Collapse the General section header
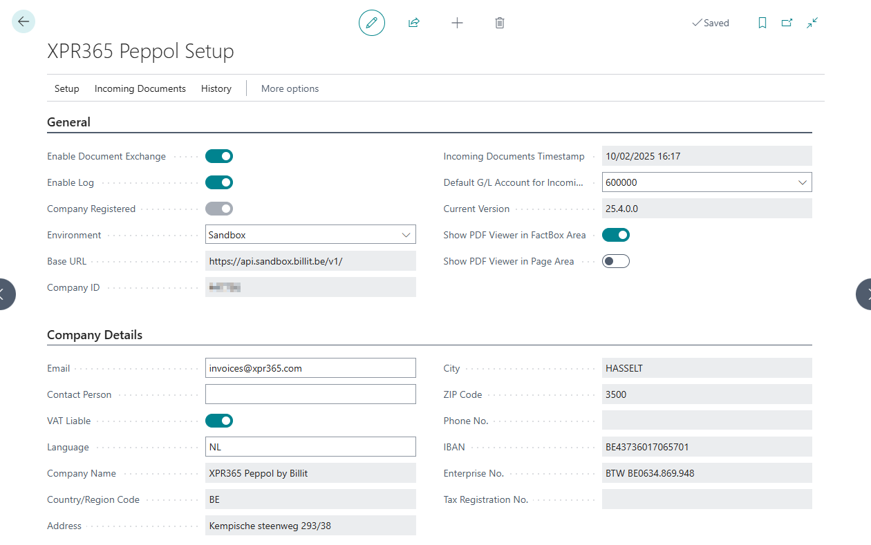This screenshot has width=871, height=545. 68,122
